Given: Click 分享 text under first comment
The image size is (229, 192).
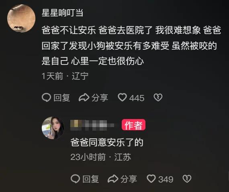Looking at the screenshot, I should pos(100,97).
